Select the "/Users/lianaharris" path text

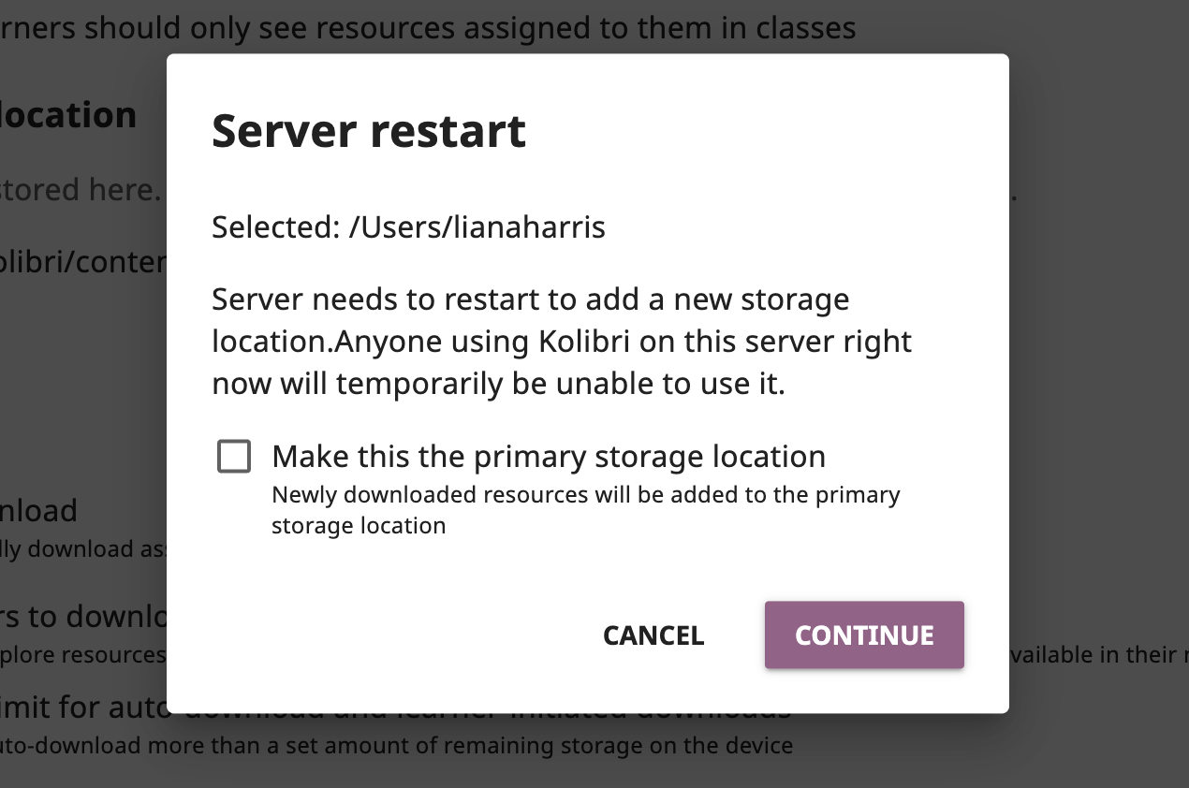[408, 226]
